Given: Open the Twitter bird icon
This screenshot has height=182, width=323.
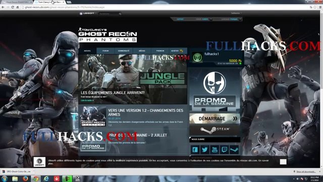Looking at the screenshot, I should pos(205,150).
